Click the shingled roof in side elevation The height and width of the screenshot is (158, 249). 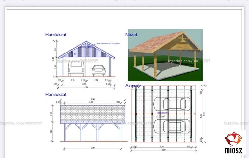coord(93,114)
